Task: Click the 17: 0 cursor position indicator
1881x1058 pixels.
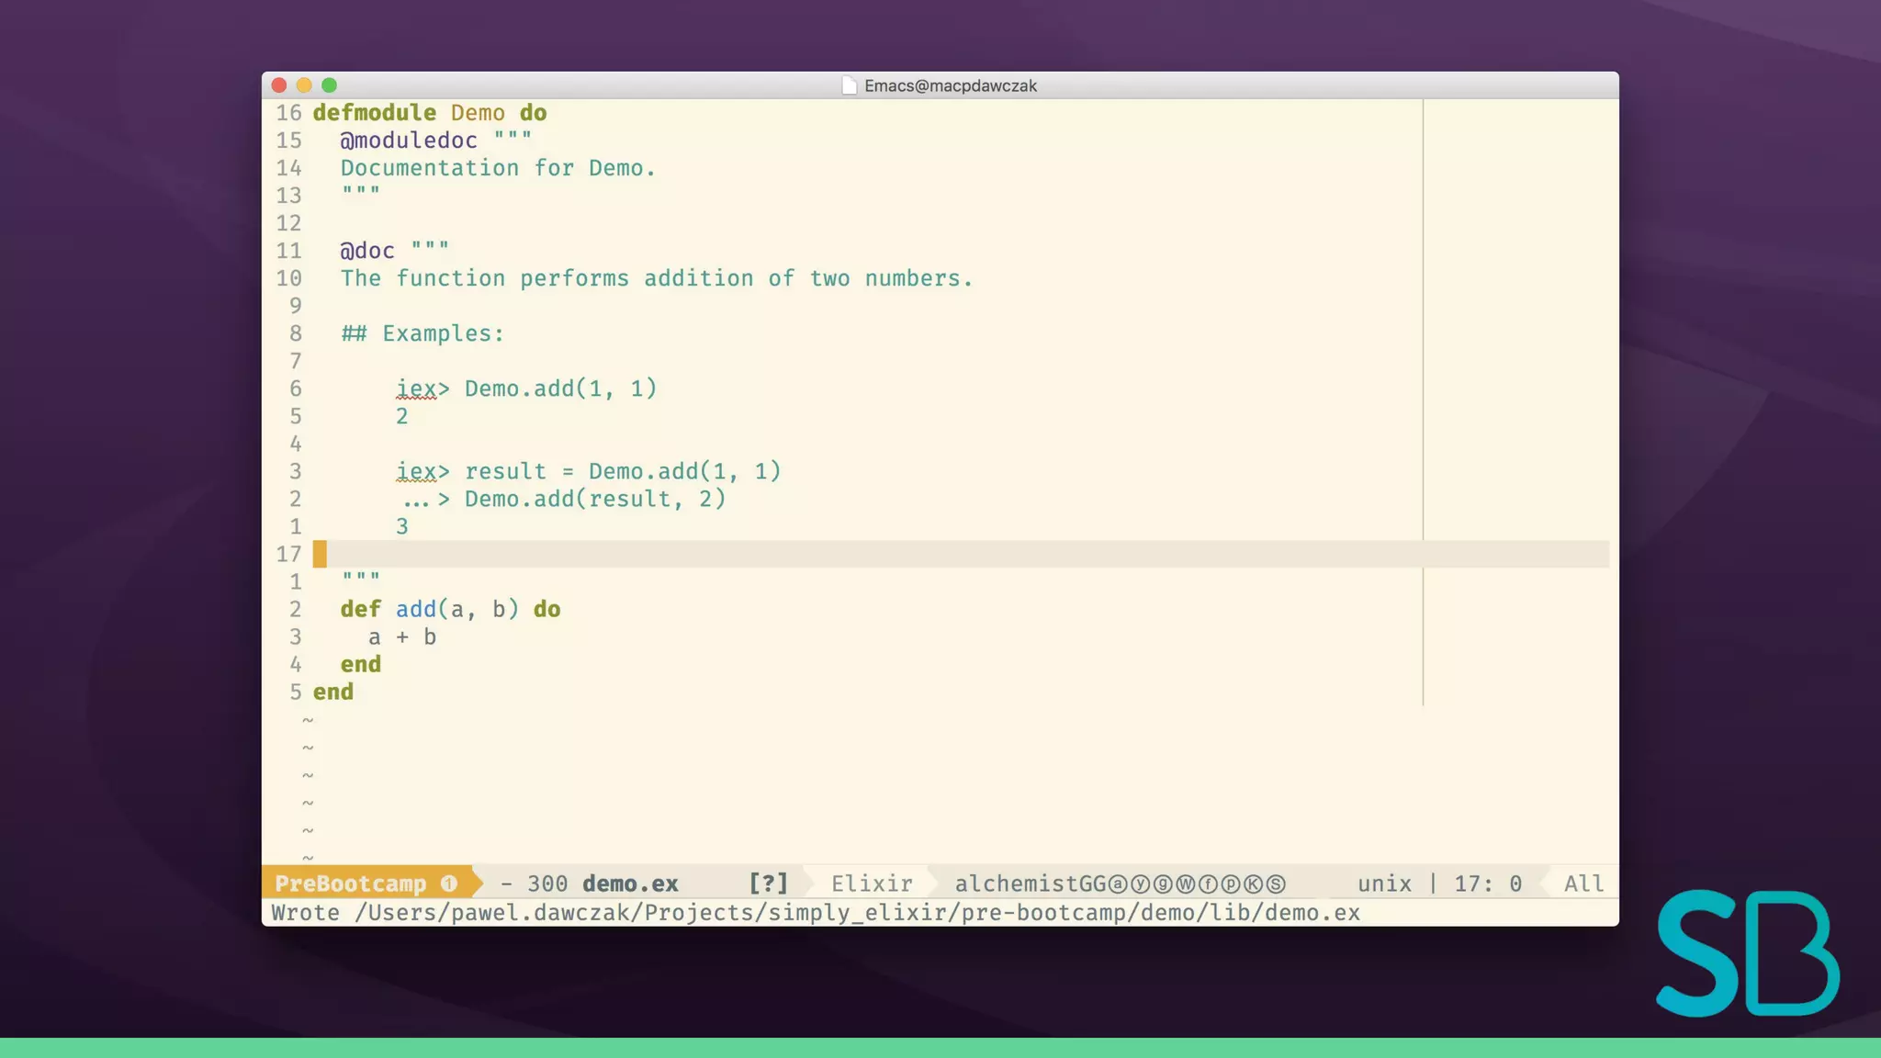Action: click(x=1488, y=884)
